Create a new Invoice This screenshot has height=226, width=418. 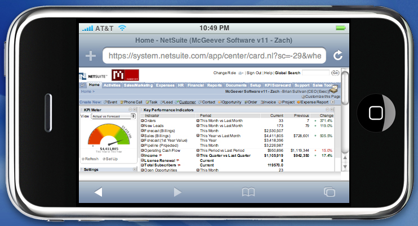(x=268, y=102)
